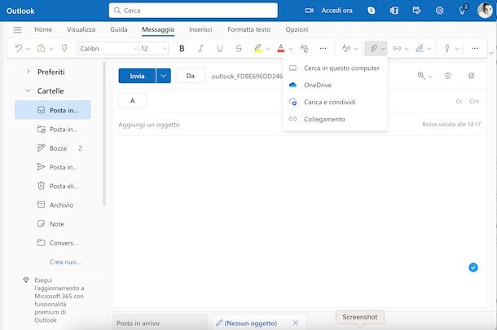Open the lightbulb tips icon
This screenshot has height=330, width=497.
463,11
